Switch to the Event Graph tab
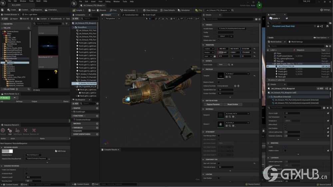The image size is (333, 187). tap(149, 15)
